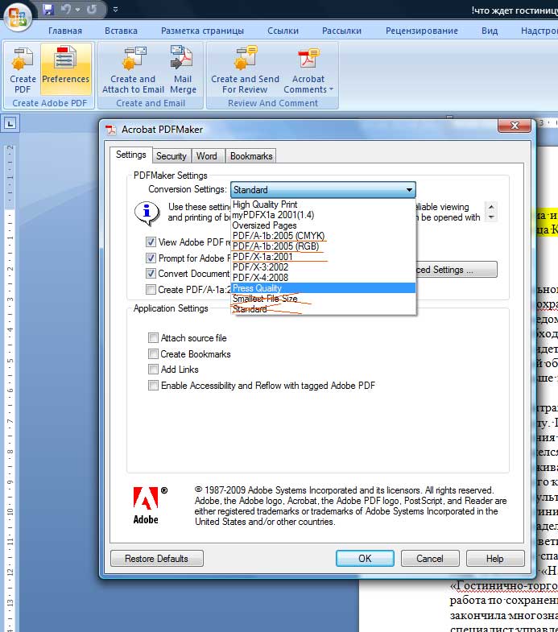
Task: Toggle View Adobe PDF result checkbox
Action: 151,242
